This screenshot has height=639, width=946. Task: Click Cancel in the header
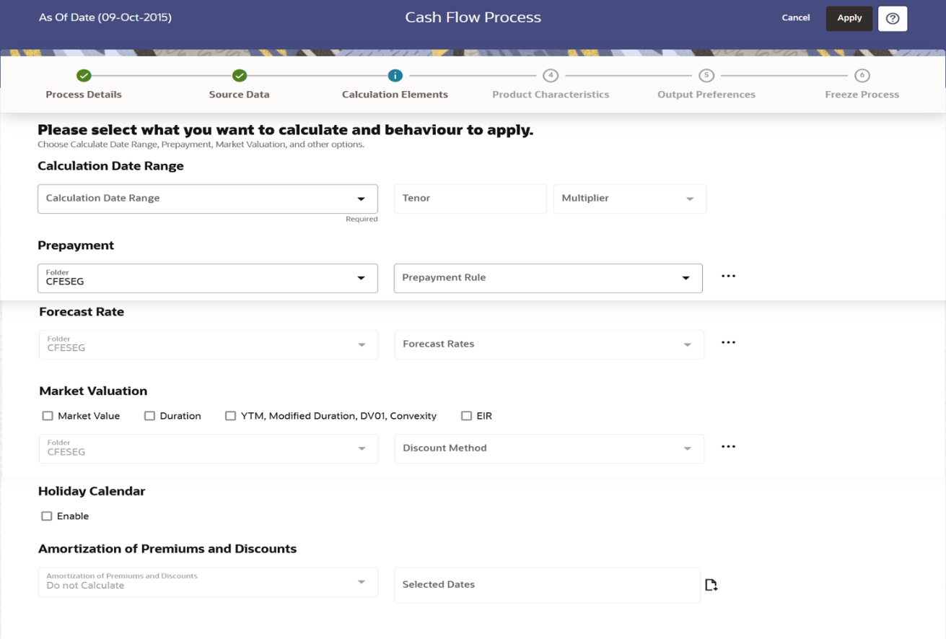click(x=795, y=17)
